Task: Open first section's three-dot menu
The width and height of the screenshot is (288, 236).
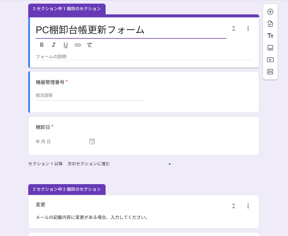Action: coord(248,28)
